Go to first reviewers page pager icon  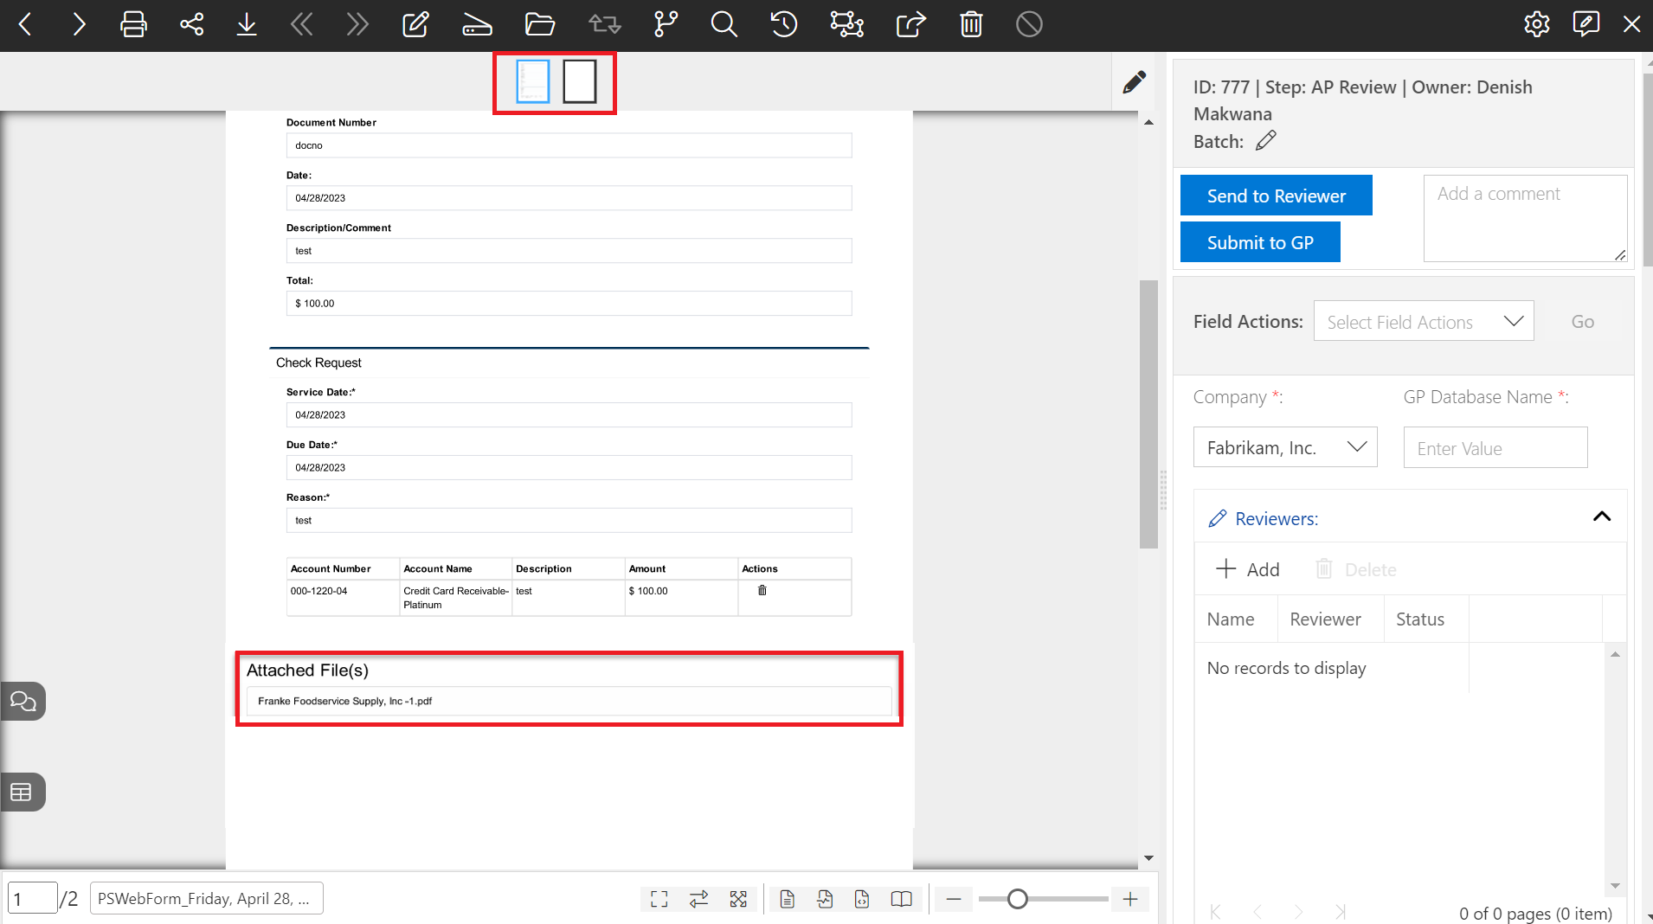(x=1216, y=911)
